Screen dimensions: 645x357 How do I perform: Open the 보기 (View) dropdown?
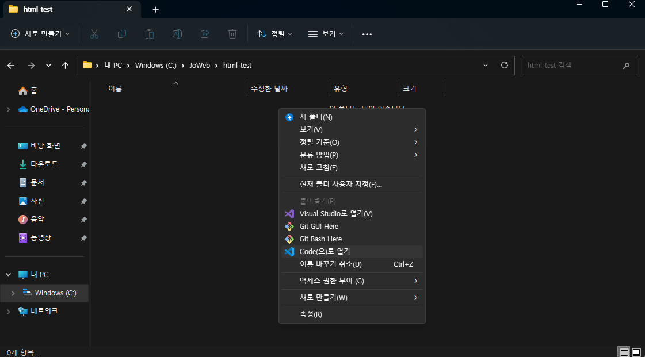click(x=325, y=34)
